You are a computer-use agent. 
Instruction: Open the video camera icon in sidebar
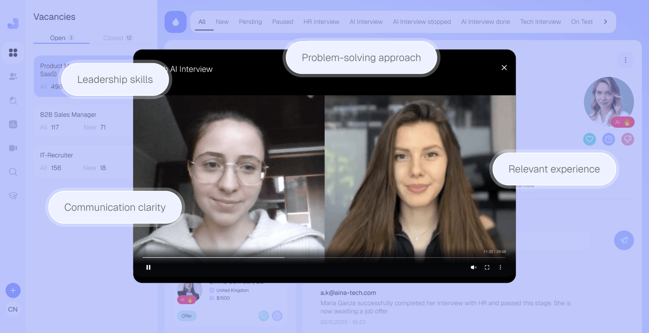point(13,148)
